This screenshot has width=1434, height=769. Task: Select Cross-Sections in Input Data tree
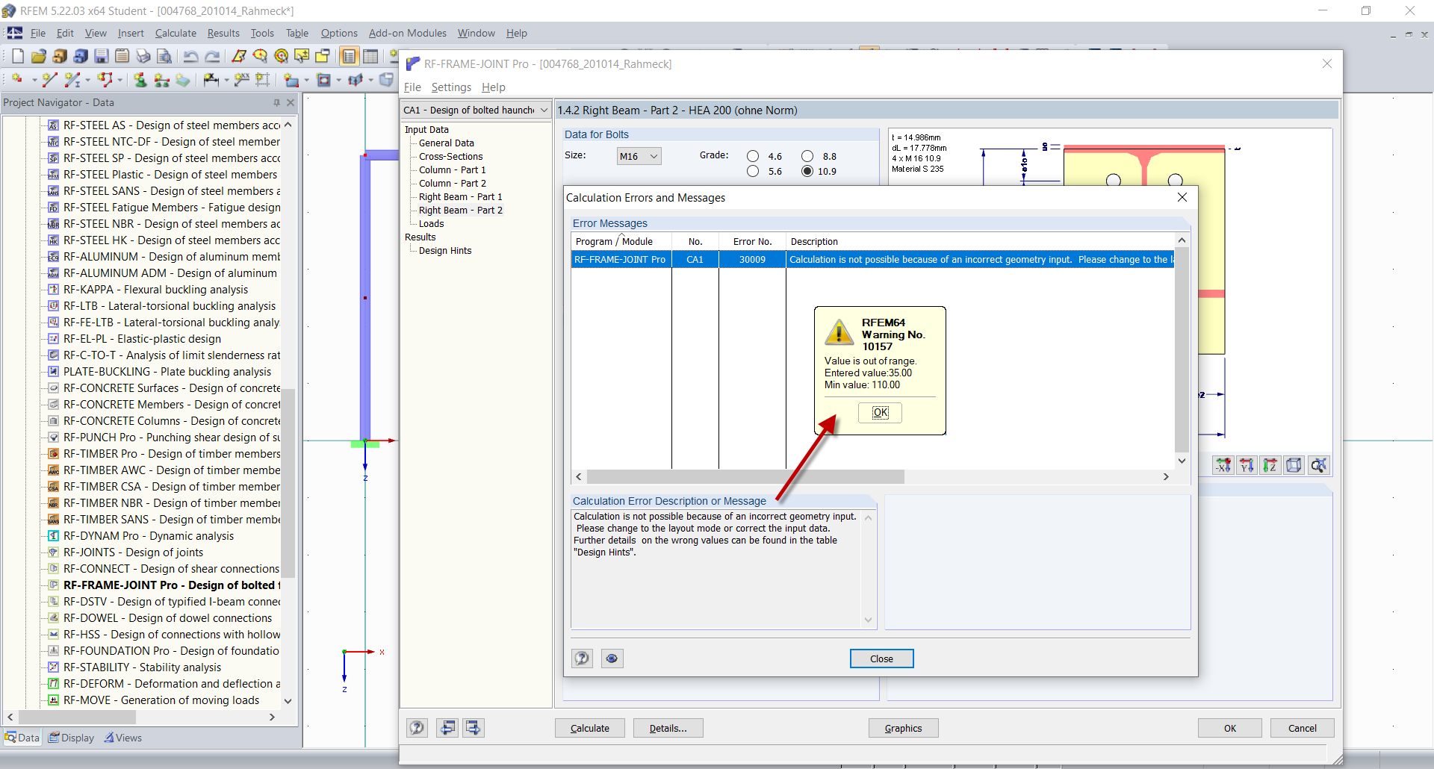coord(450,157)
